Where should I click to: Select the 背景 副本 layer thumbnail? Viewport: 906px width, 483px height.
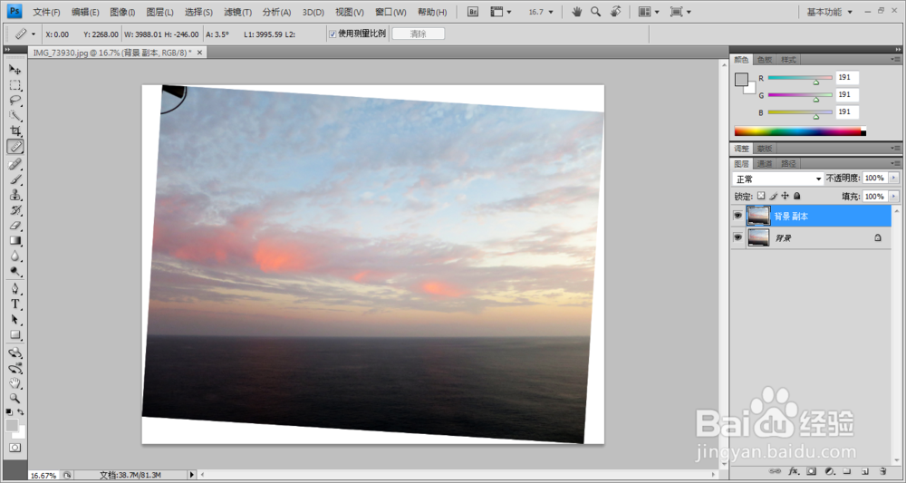coord(758,216)
